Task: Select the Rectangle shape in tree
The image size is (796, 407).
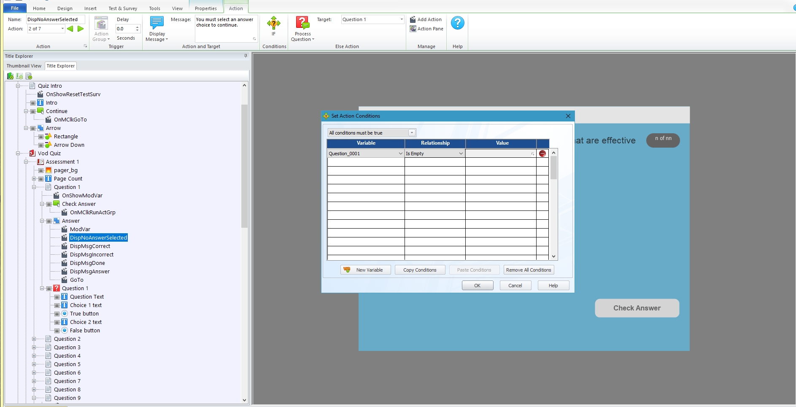Action: [66, 136]
